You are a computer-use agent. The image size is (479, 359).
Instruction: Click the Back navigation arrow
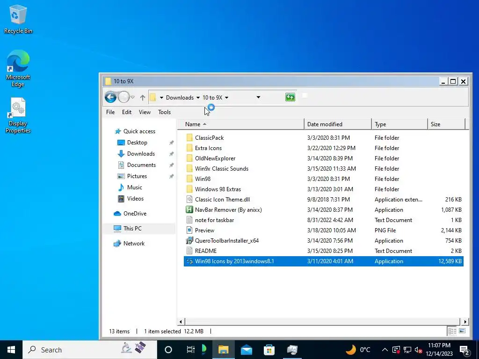click(110, 97)
